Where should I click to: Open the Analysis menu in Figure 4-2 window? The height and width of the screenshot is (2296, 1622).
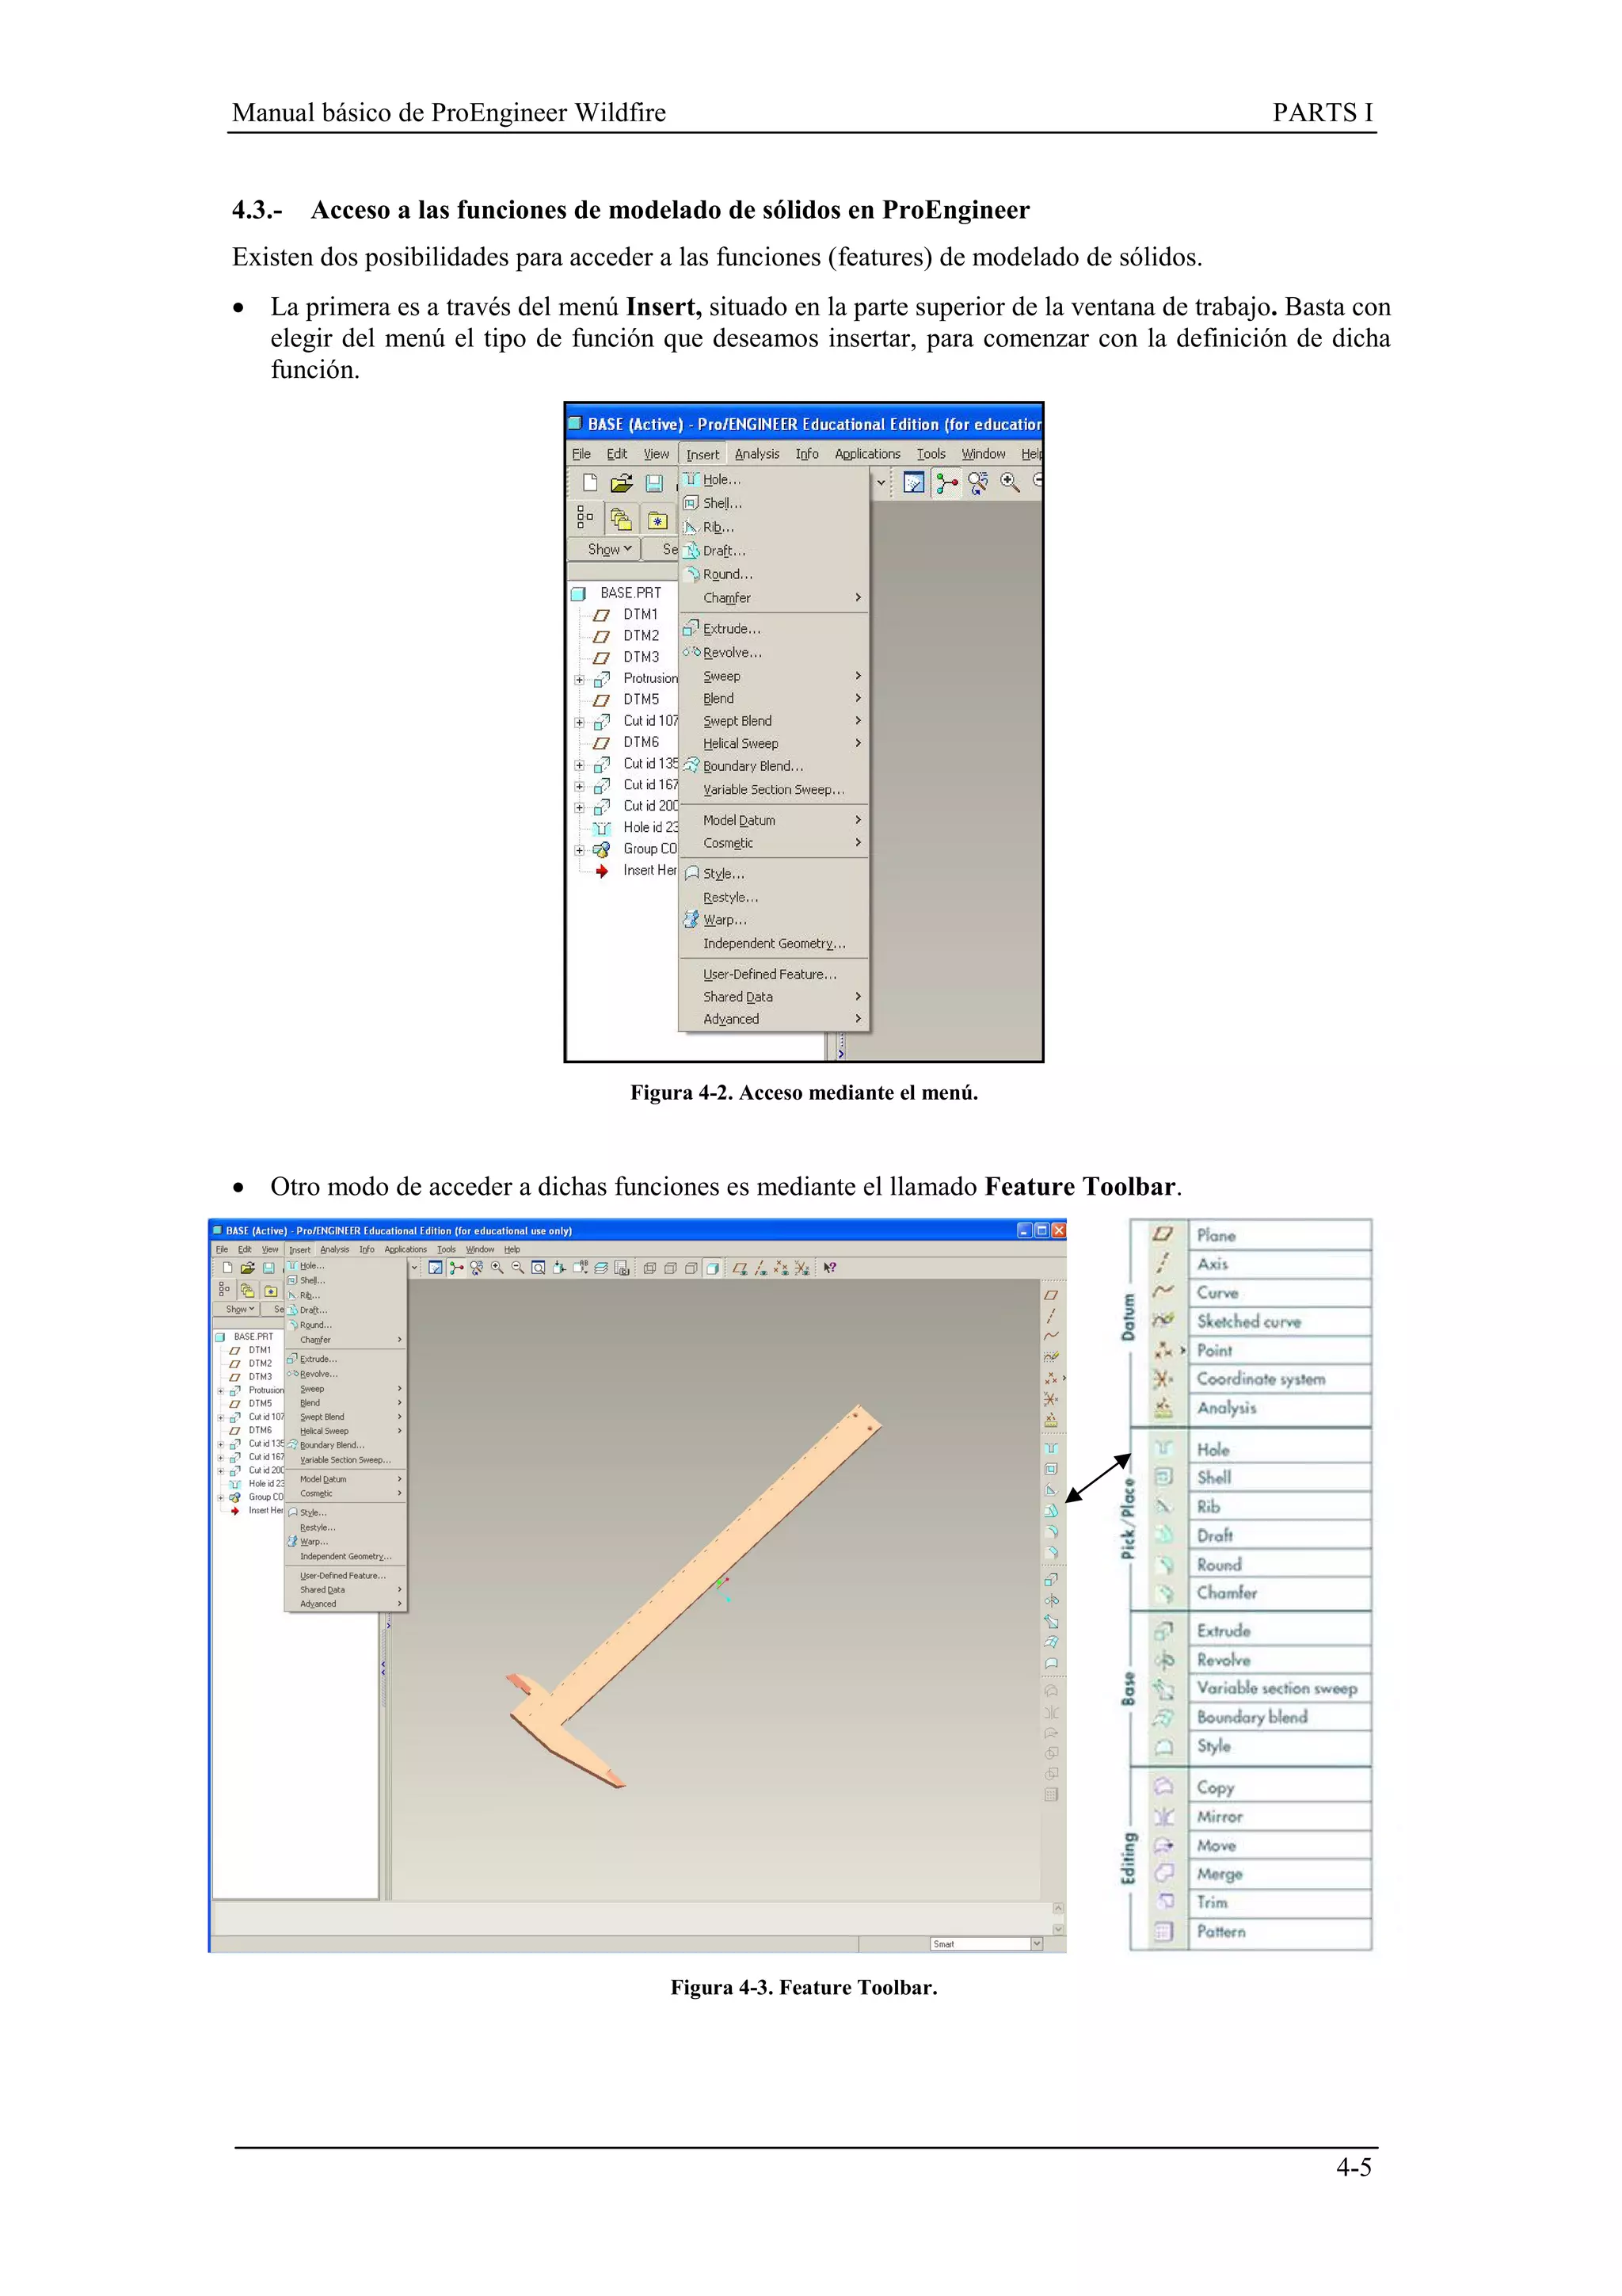tap(756, 454)
